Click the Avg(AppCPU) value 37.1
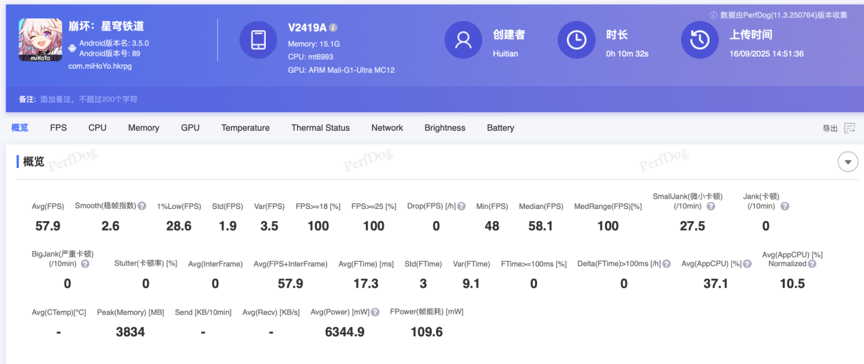Screen dimensions: 864x364 (x=715, y=283)
